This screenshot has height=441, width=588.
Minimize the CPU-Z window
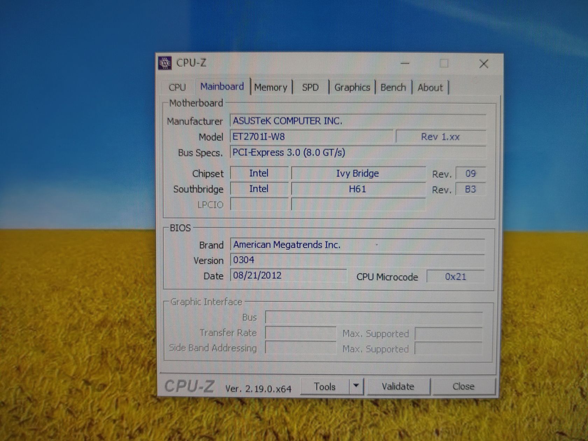tap(405, 64)
